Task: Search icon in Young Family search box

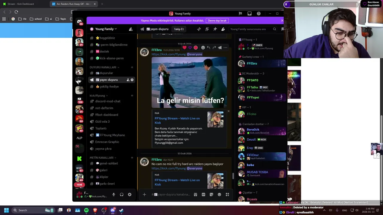Action: tap(274, 29)
